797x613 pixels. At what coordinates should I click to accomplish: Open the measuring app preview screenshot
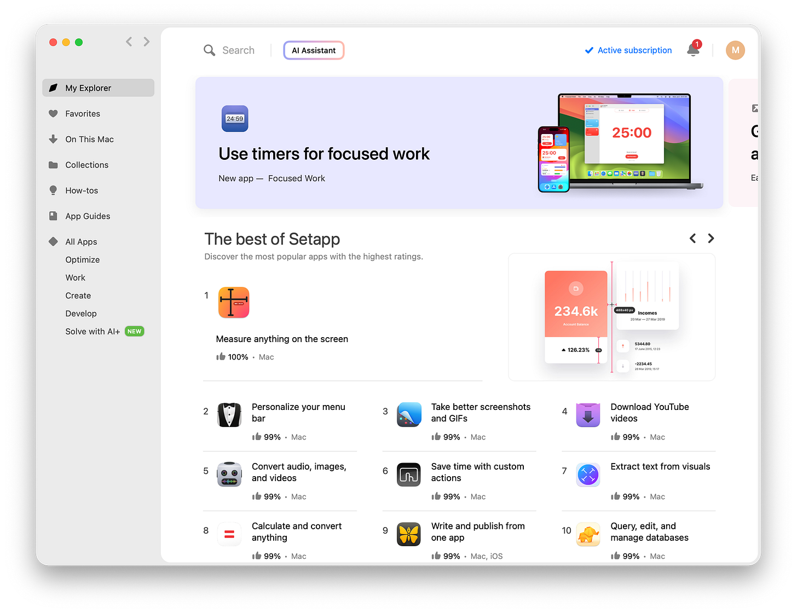(611, 317)
